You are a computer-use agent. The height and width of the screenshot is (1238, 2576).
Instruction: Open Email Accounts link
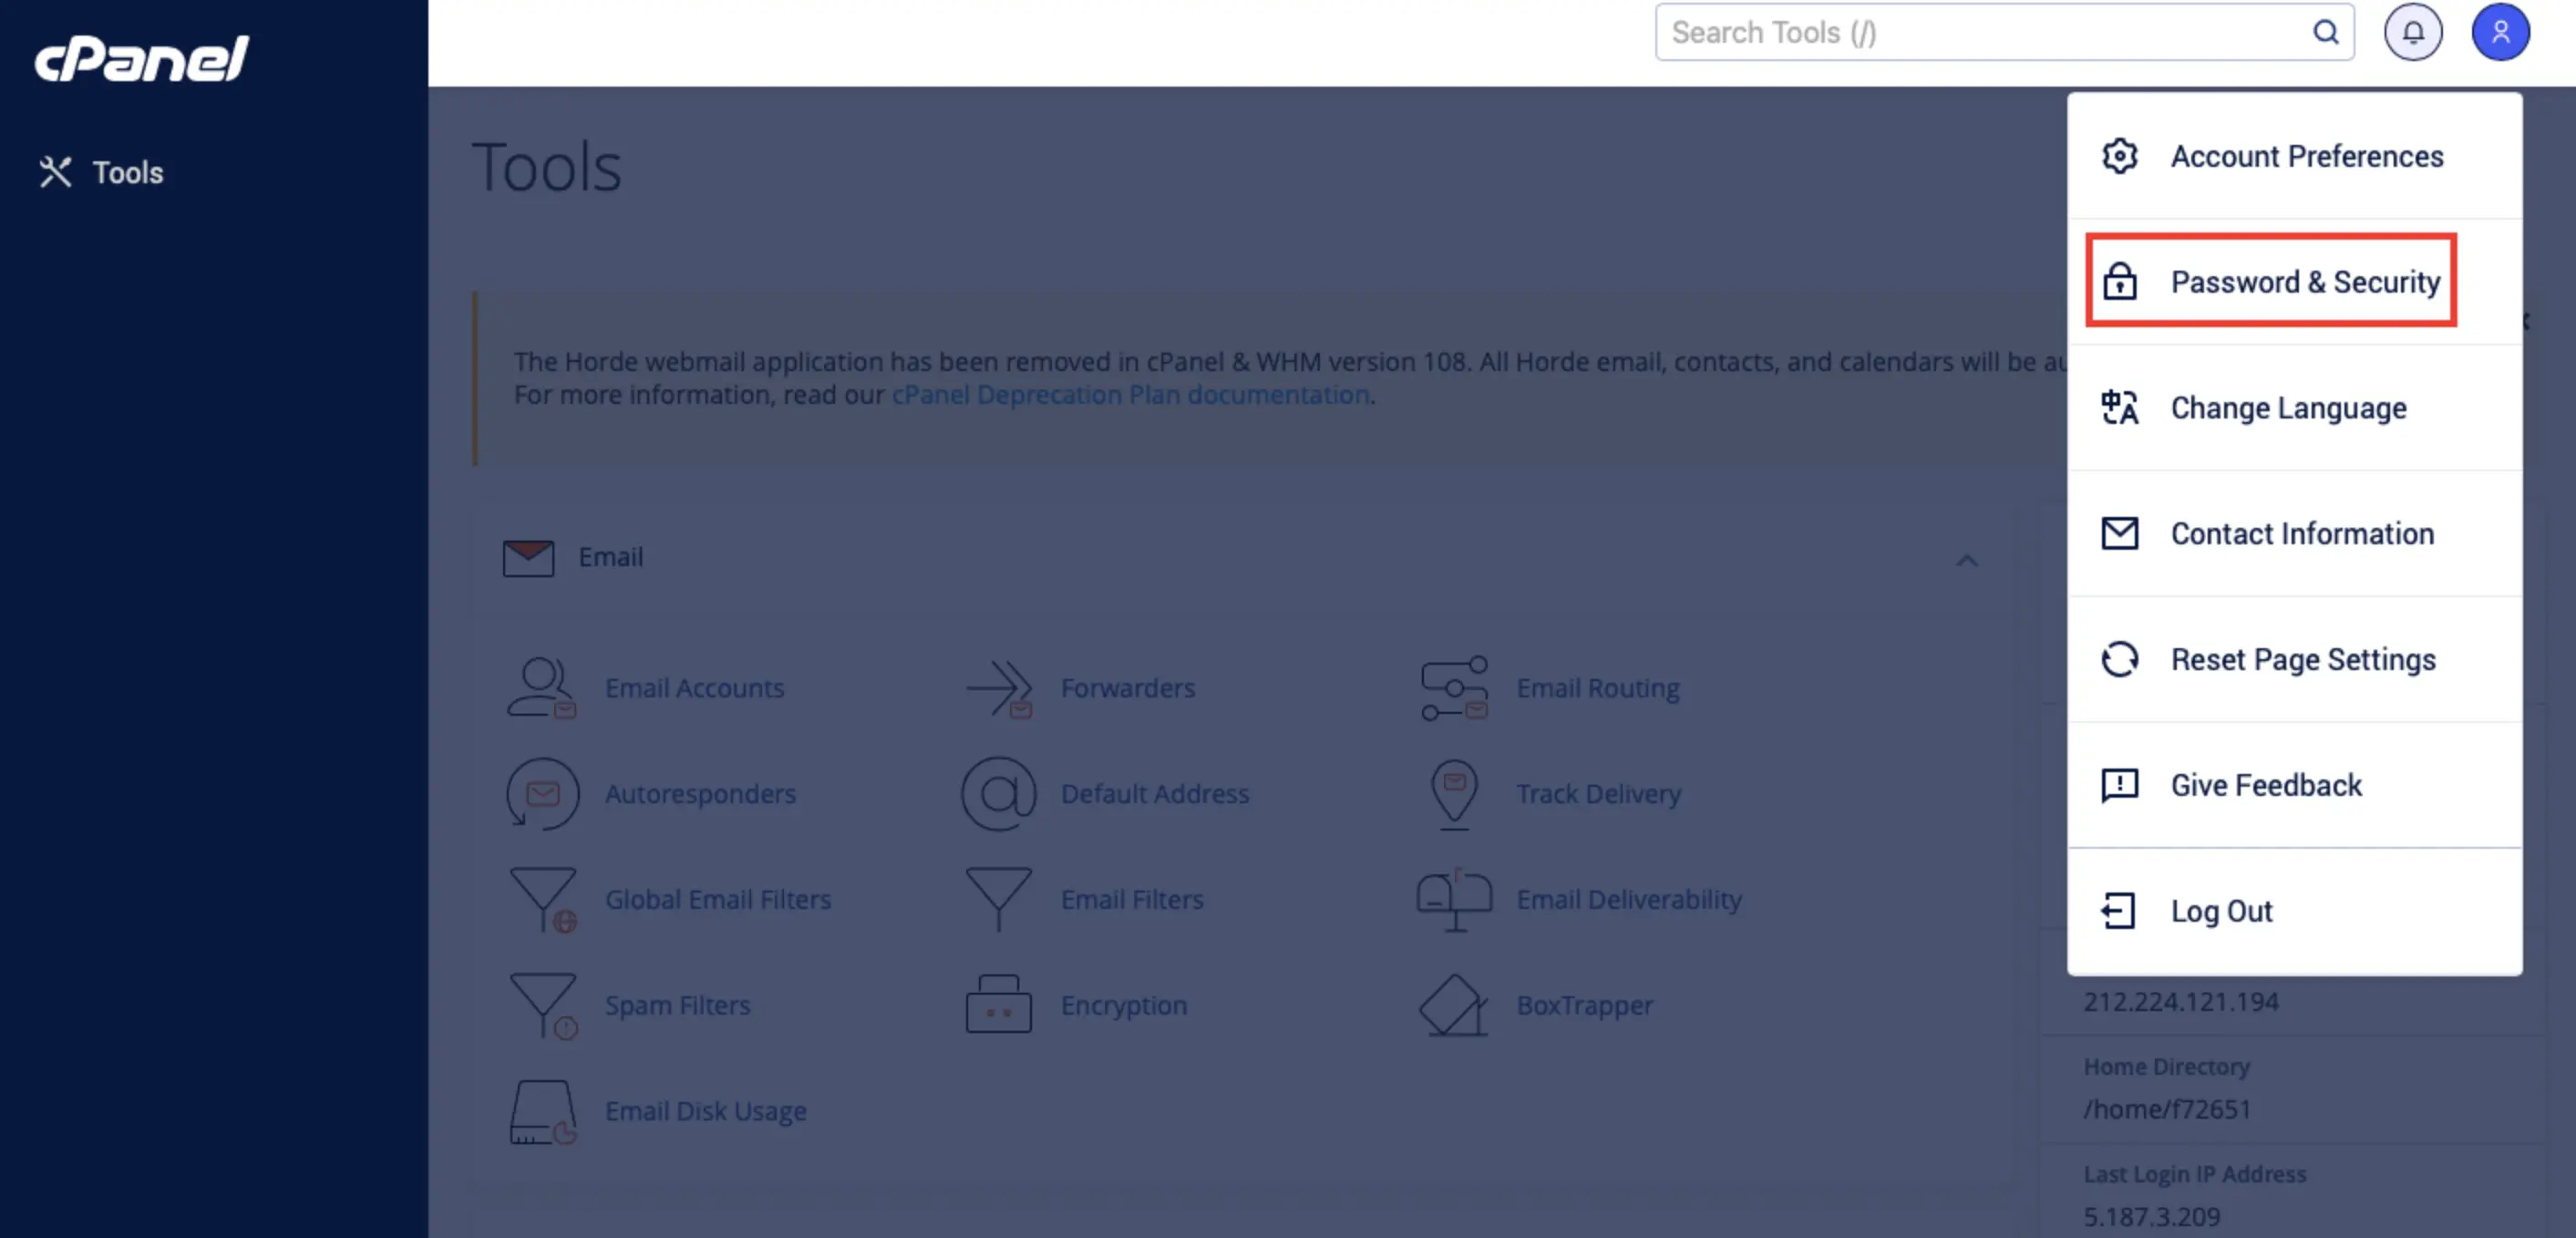(694, 688)
